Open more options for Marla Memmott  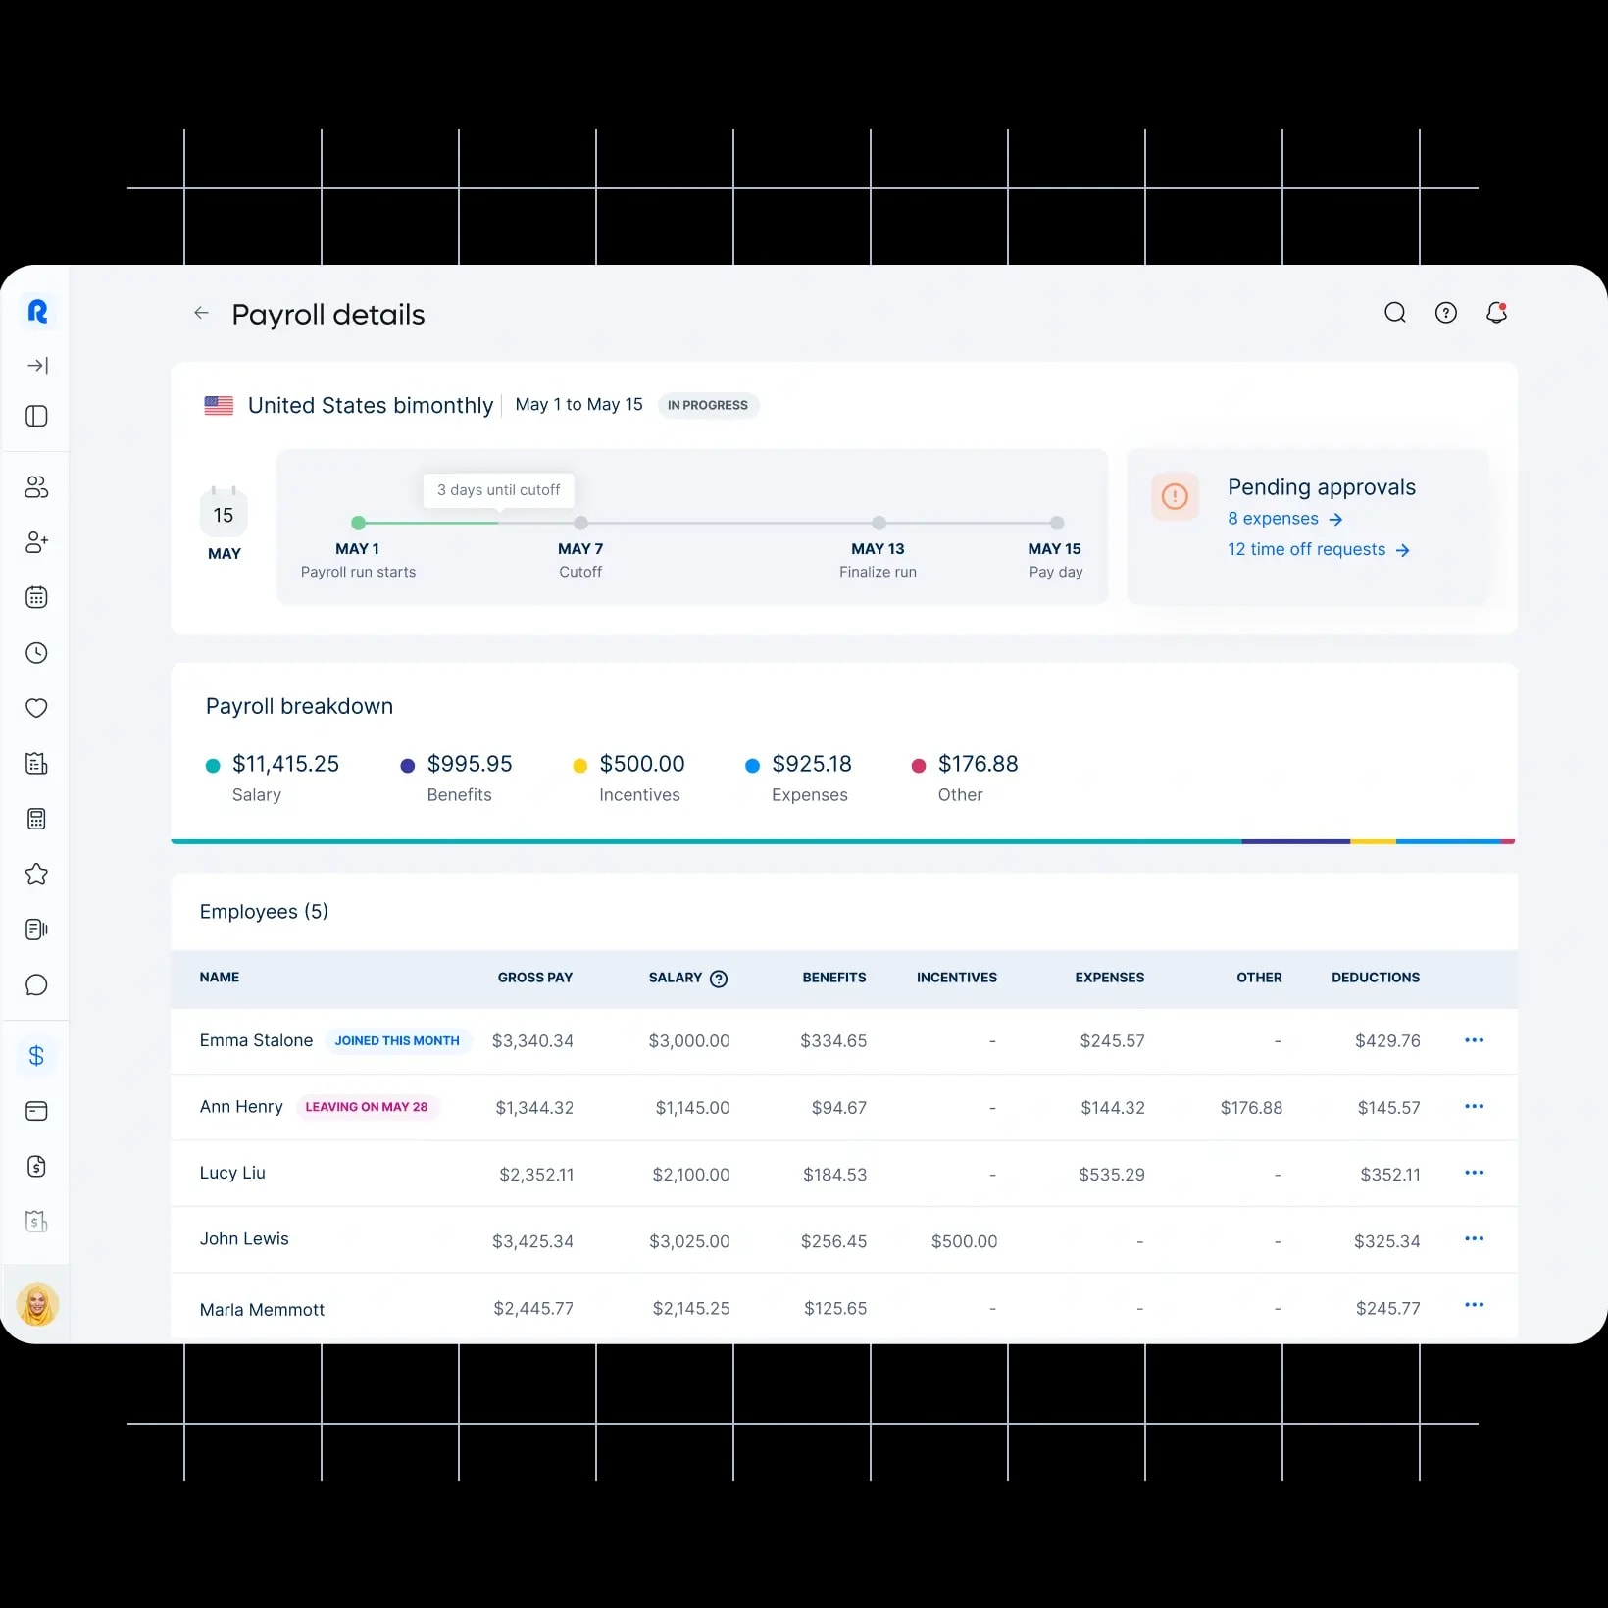pos(1474,1305)
